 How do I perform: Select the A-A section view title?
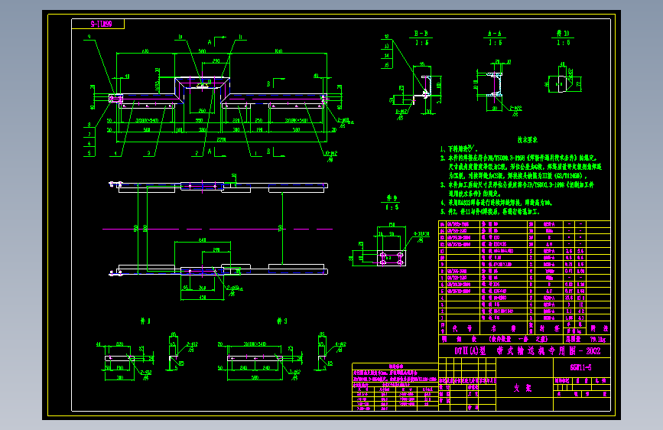(495, 34)
